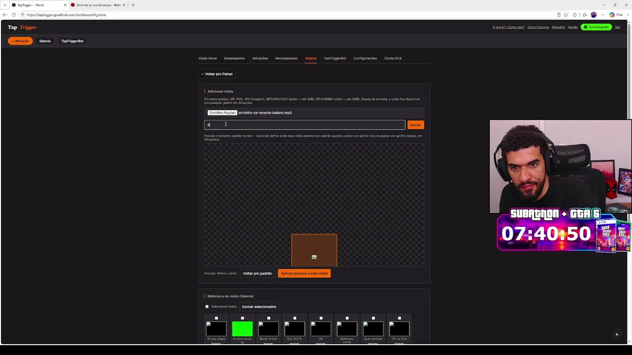Image resolution: width=632 pixels, height=355 pixels.
Task: Switch to the Desempenho tab
Action: (x=235, y=58)
